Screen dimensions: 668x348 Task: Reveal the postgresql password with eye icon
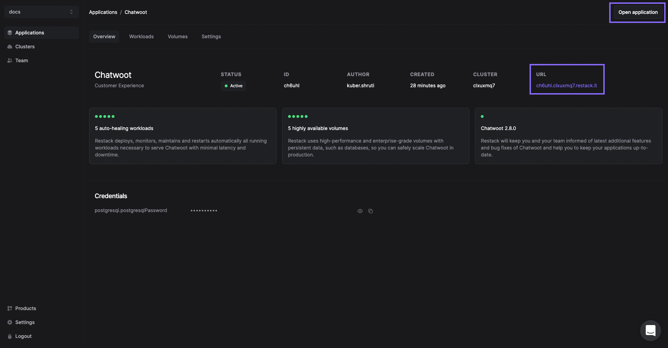pos(360,211)
